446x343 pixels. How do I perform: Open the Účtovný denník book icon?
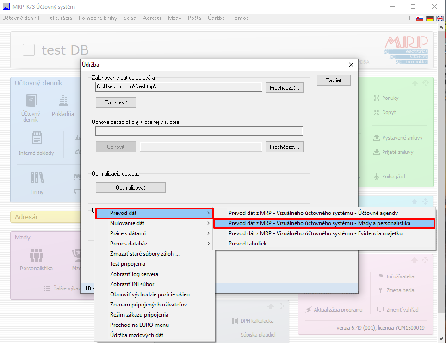click(31, 101)
